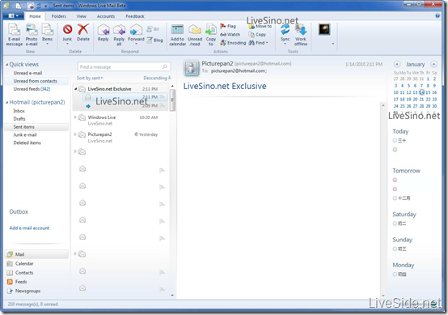Add message to calendar
The image size is (448, 315).
[177, 35]
